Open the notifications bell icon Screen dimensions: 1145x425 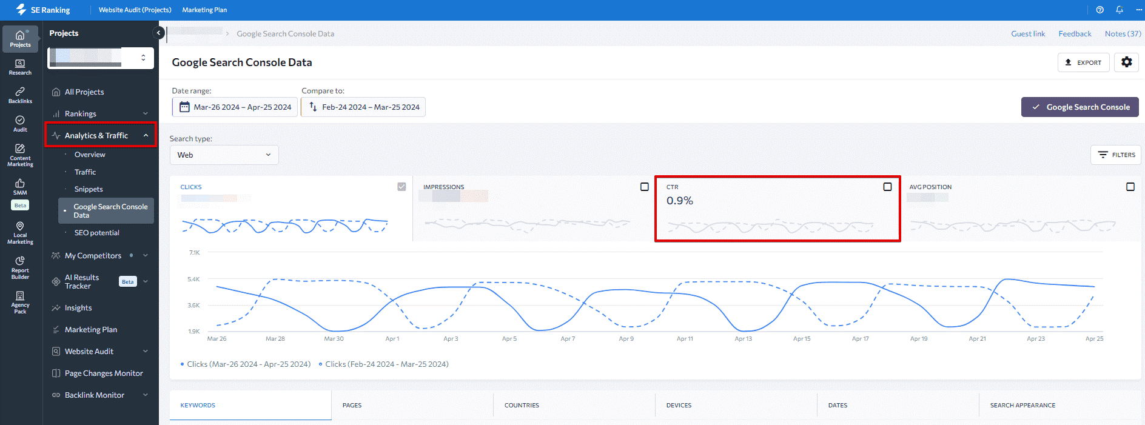(x=1120, y=10)
